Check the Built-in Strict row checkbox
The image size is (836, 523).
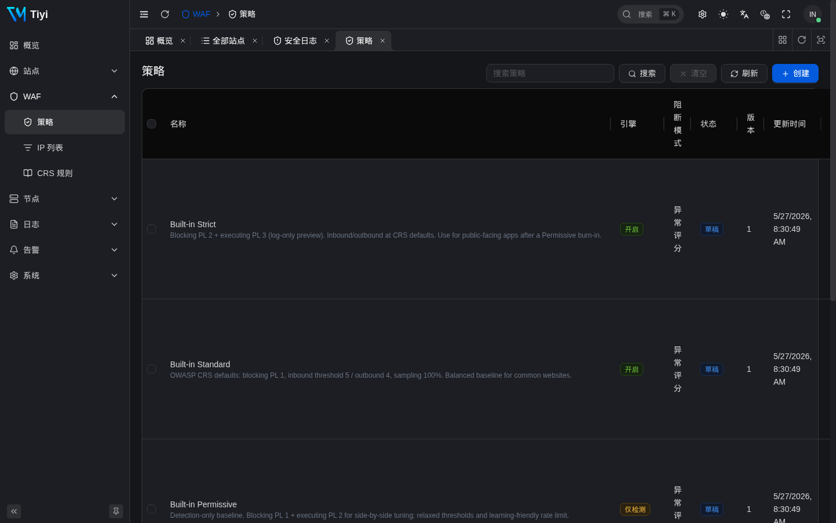click(x=152, y=229)
